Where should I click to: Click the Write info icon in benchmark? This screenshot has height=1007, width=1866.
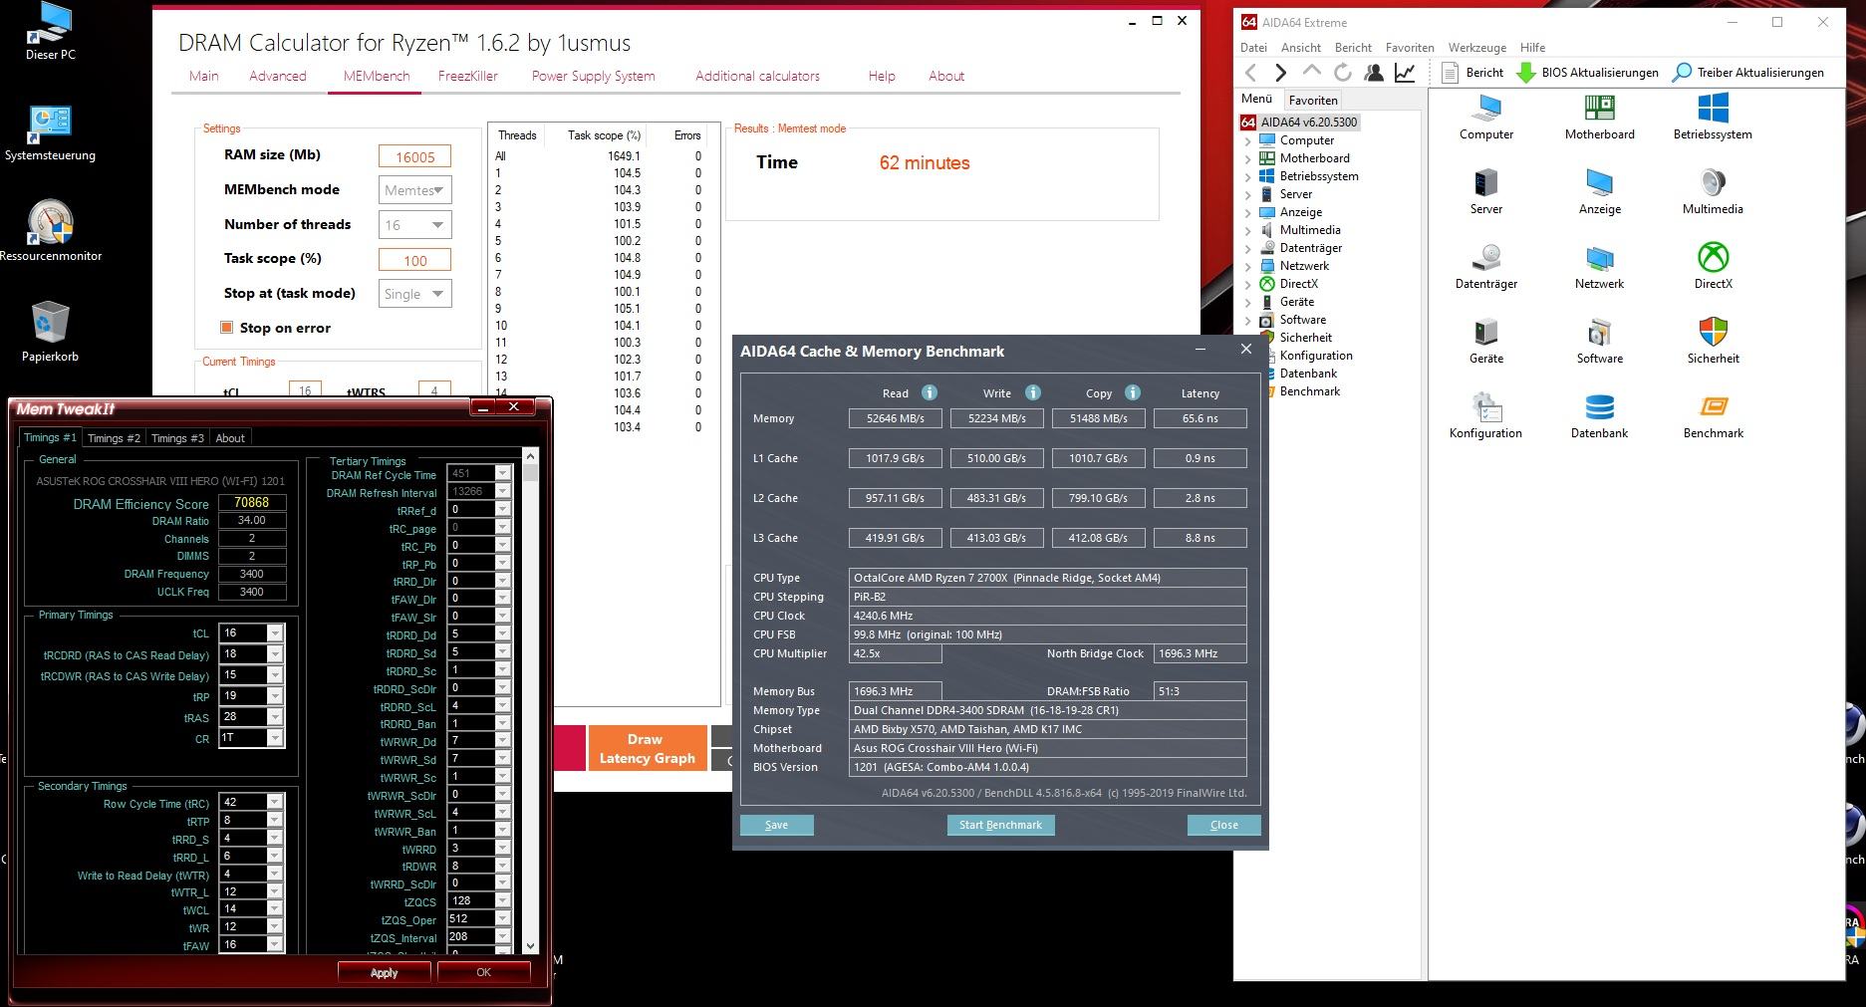click(x=1033, y=392)
